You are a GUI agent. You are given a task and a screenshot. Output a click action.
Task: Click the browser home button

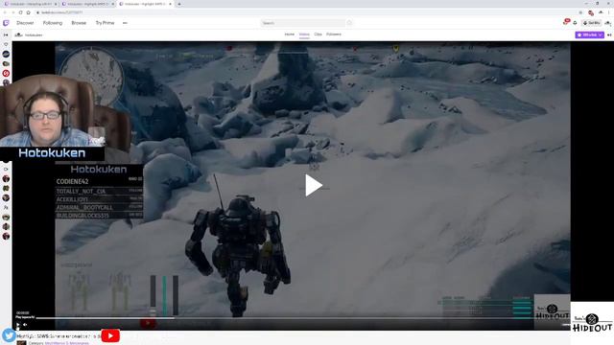pos(28,12)
